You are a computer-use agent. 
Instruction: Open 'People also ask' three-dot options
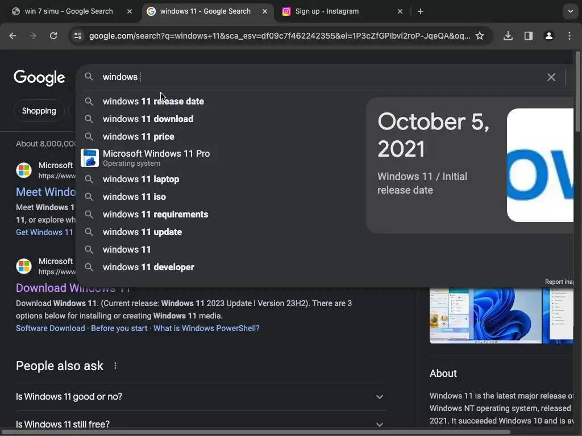click(x=115, y=366)
